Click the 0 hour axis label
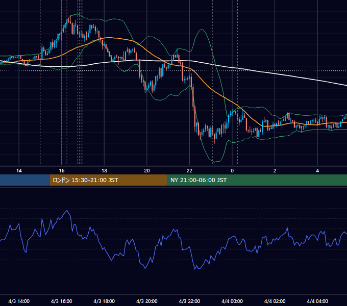Image resolution: width=347 pixels, height=306 pixels. (x=232, y=171)
